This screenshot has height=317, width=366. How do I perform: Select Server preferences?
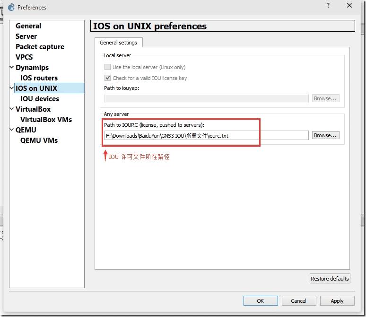click(x=26, y=36)
